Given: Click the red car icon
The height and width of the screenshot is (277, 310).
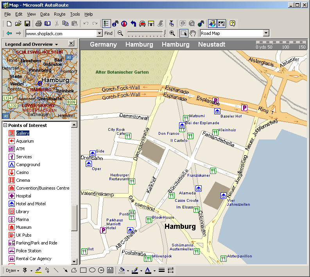Looking at the screenshot, I should click(142, 24).
